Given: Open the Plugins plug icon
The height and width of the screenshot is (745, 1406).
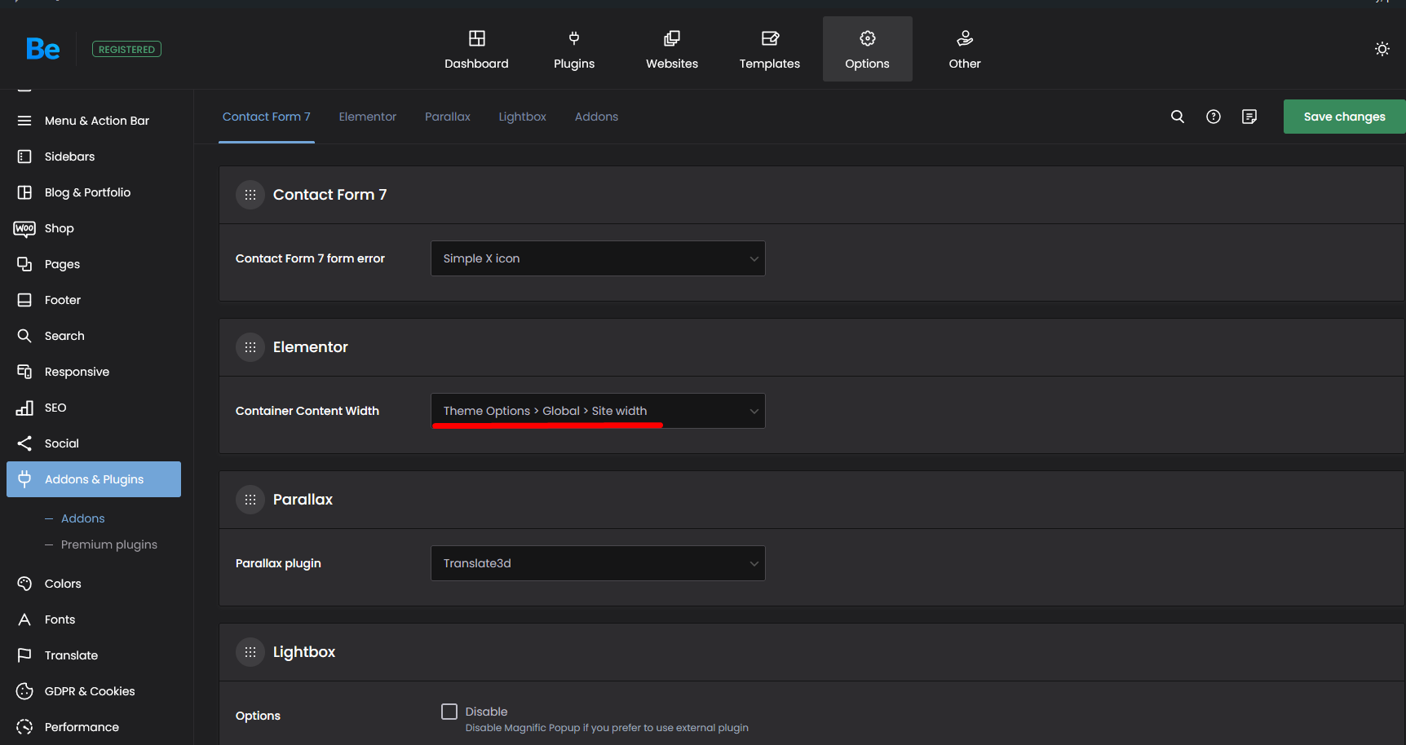Looking at the screenshot, I should tap(574, 38).
